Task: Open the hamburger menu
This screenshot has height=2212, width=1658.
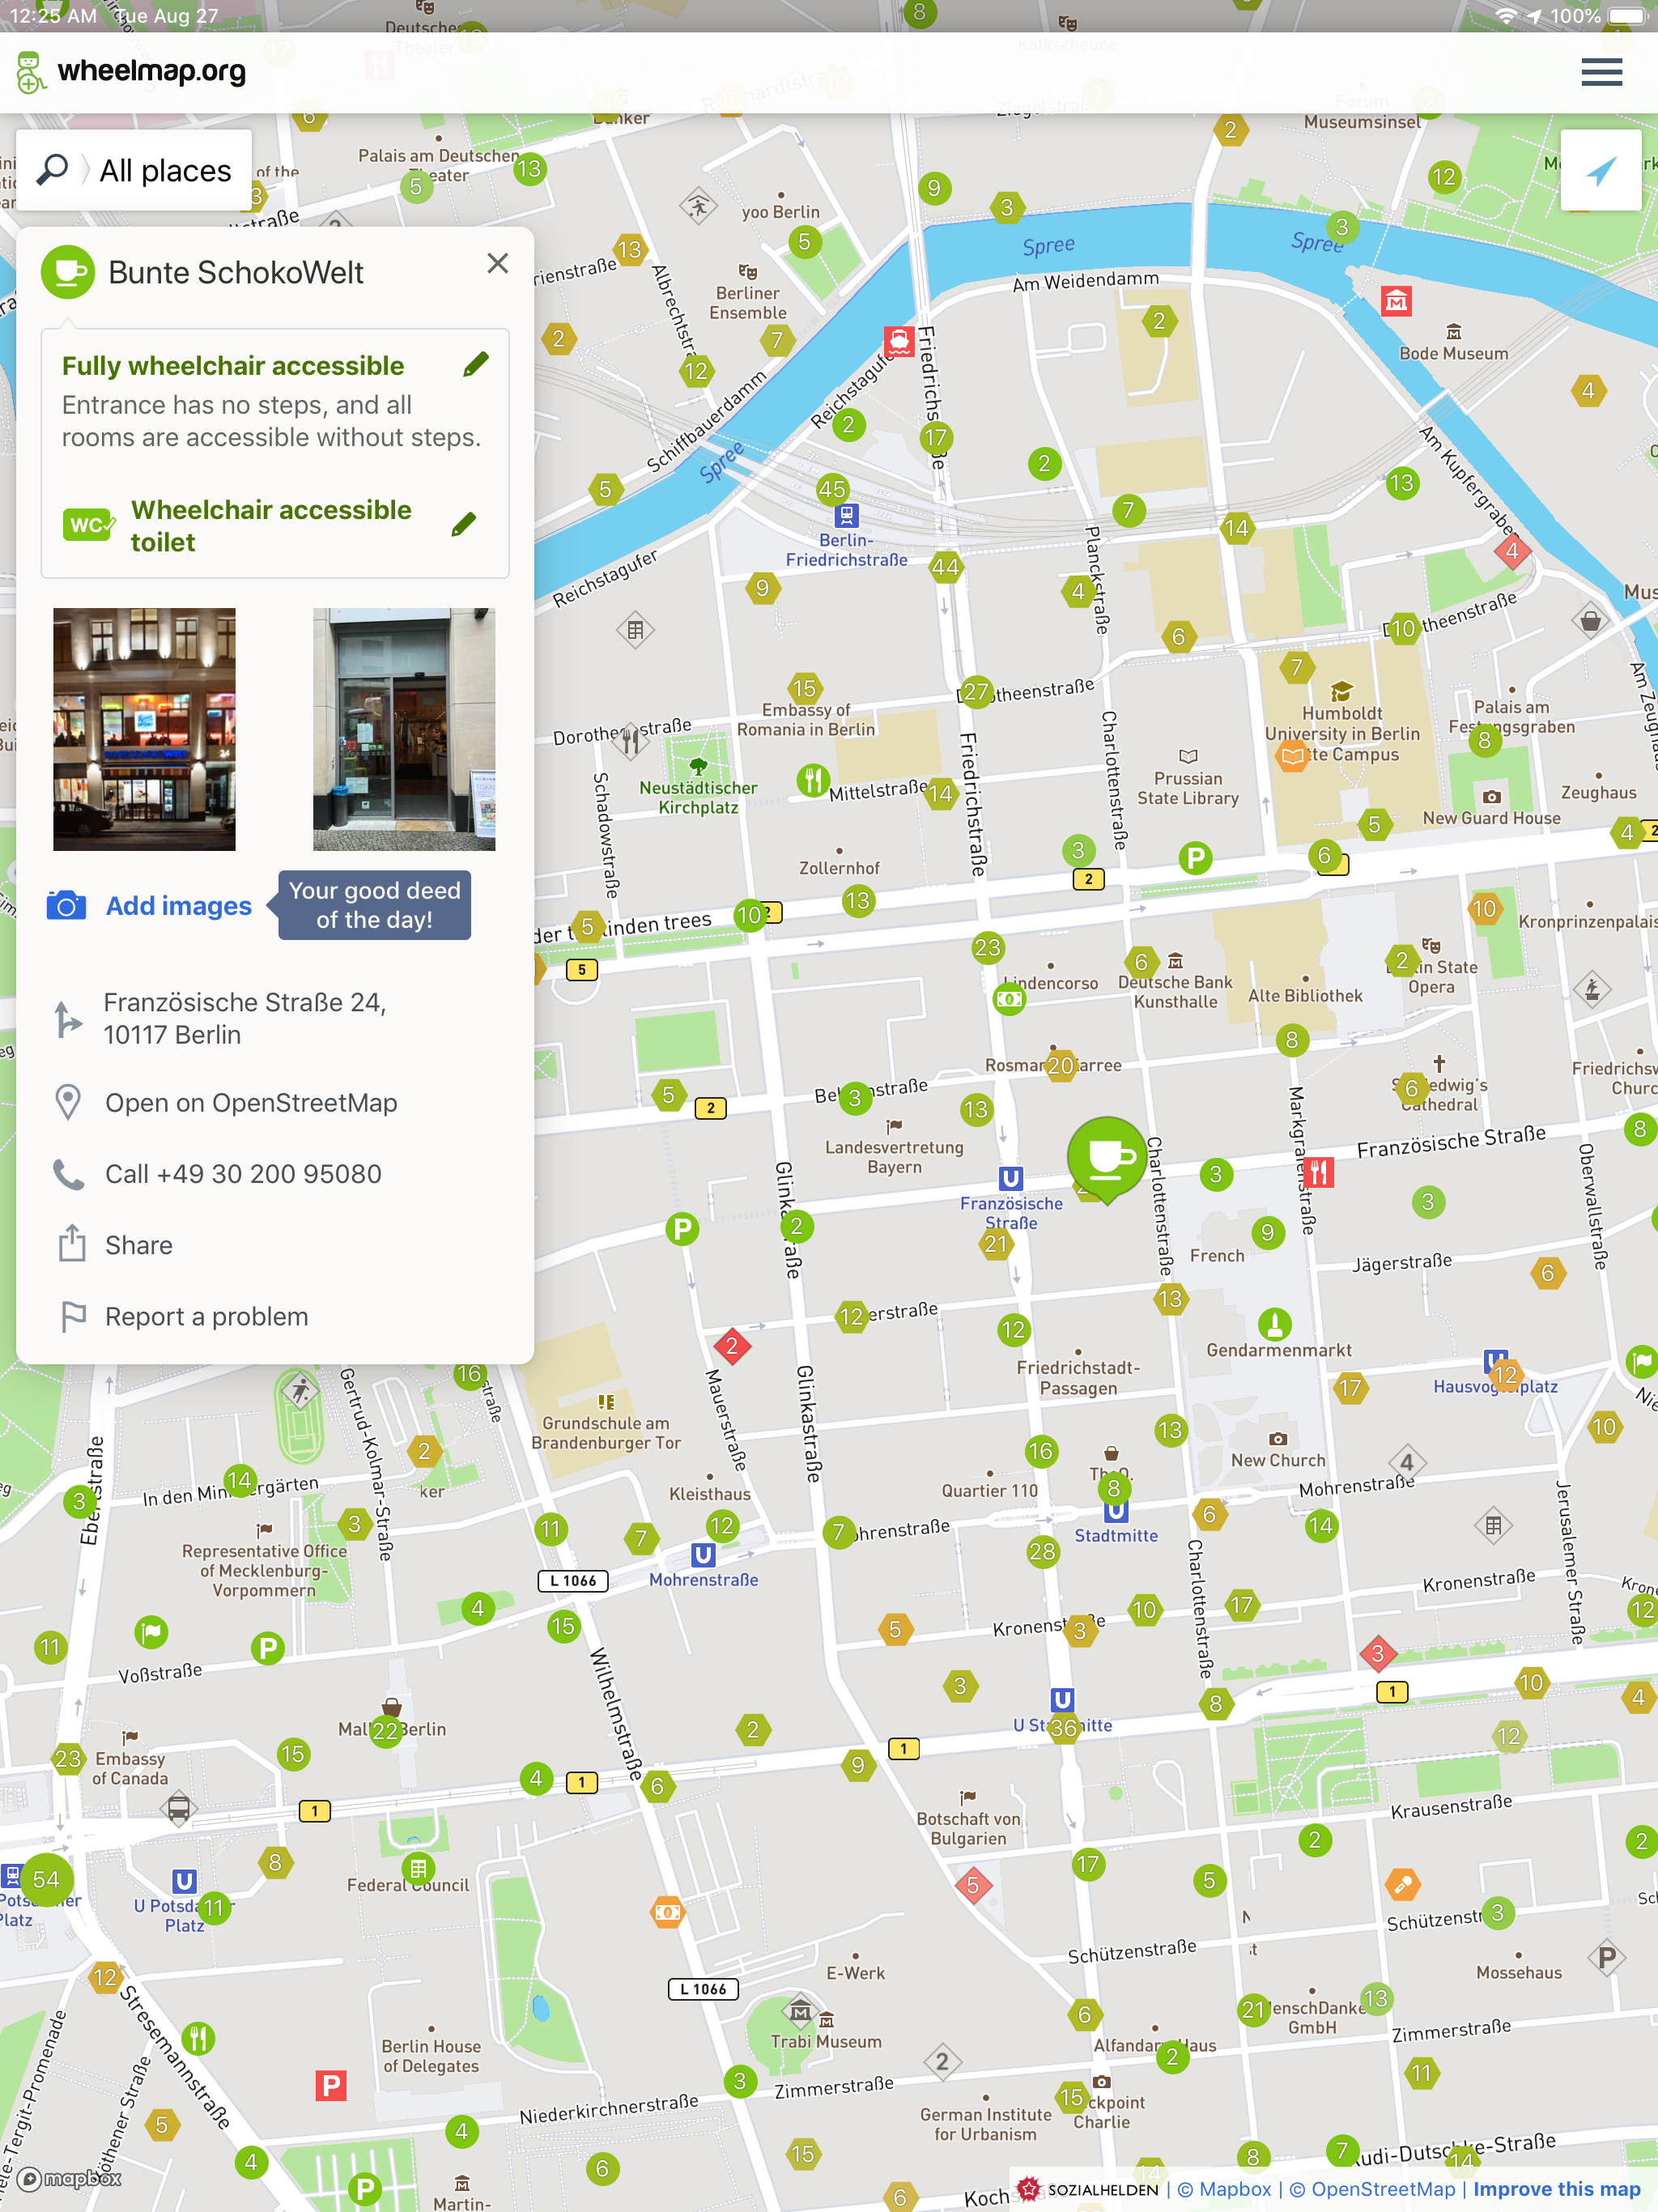Action: click(1601, 72)
